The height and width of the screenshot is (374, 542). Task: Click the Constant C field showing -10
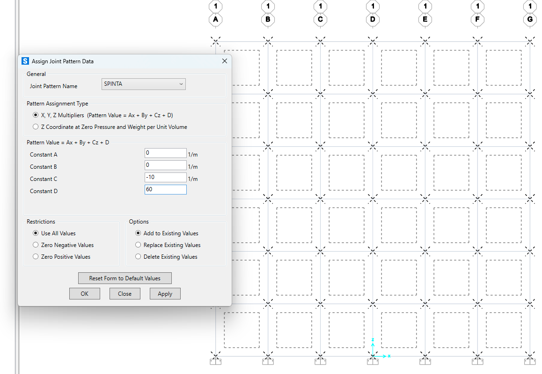[x=165, y=178]
